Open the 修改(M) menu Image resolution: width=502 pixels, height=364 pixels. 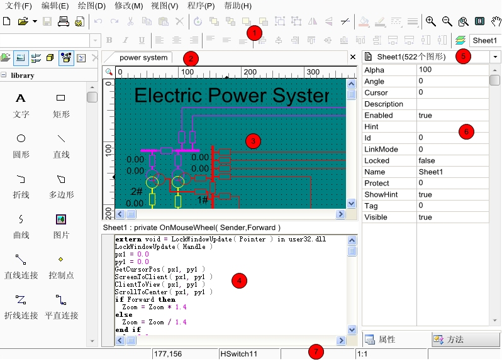(x=129, y=6)
